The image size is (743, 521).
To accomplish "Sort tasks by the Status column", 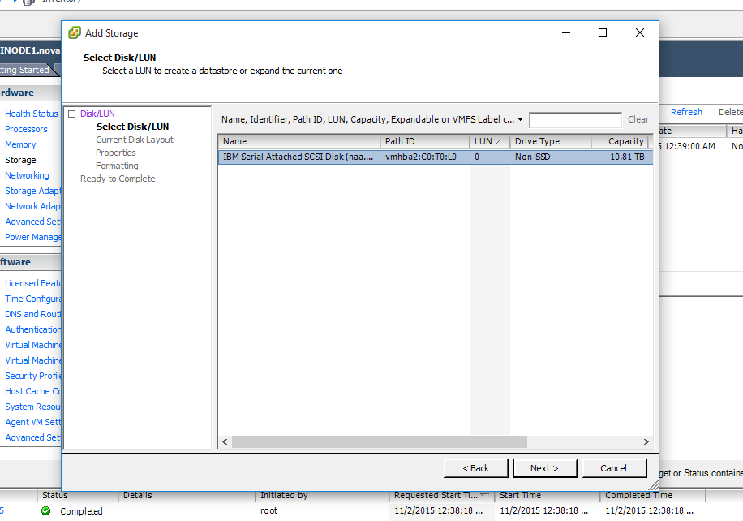I will click(x=77, y=495).
